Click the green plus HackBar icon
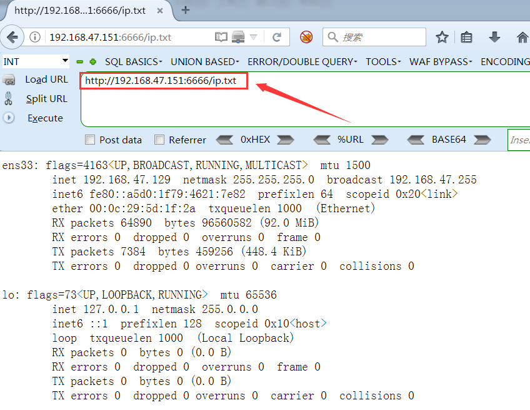 (93, 61)
